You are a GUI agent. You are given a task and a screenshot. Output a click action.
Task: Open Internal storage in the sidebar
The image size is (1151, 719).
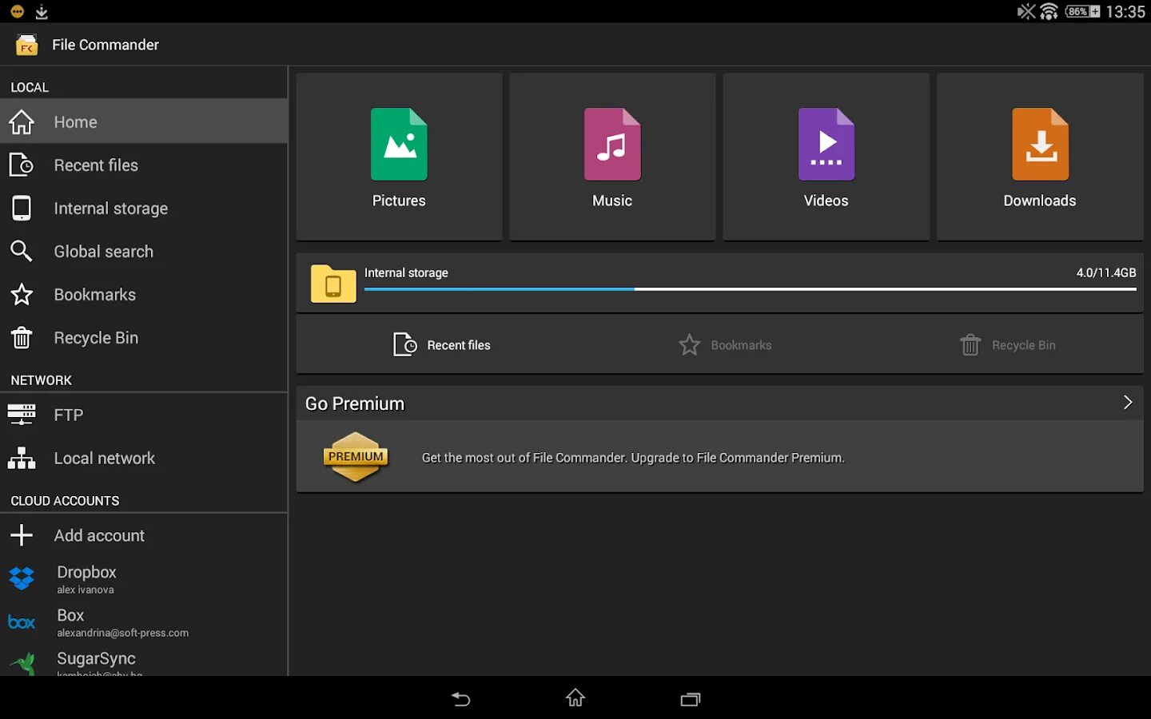[x=144, y=208]
